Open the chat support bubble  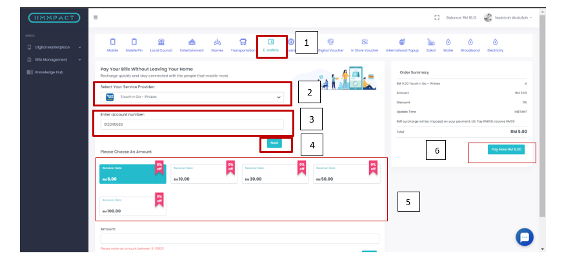point(525,237)
